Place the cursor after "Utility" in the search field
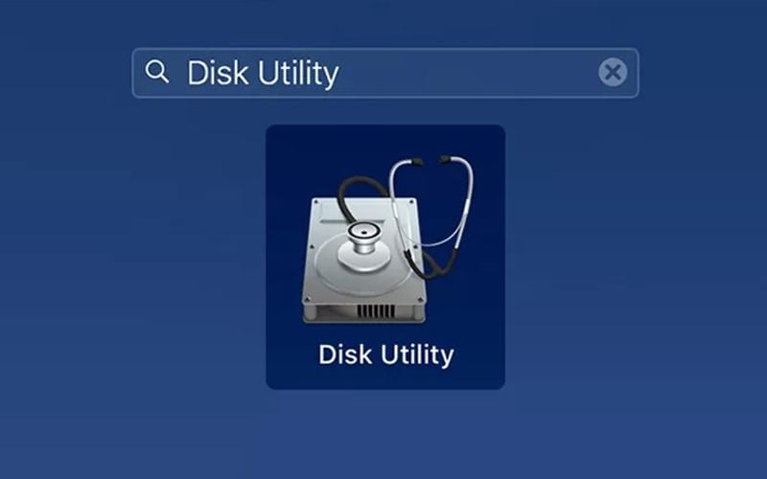The image size is (767, 479). pos(340,74)
